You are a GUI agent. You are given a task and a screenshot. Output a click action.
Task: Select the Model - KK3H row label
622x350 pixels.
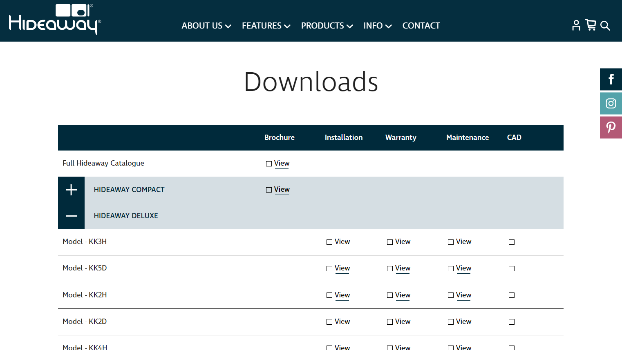coord(85,241)
